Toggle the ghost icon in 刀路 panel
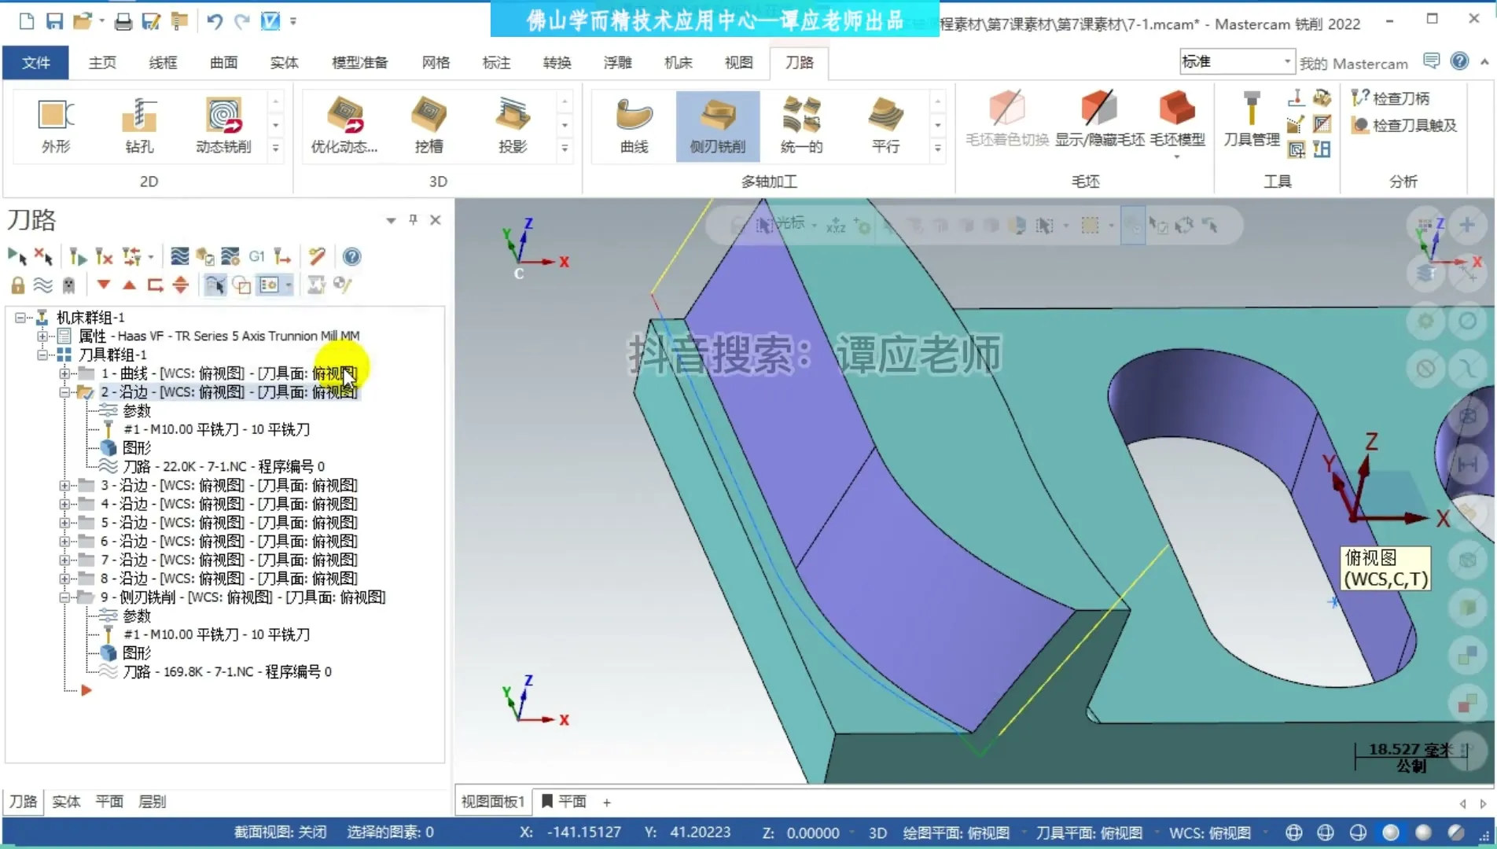The width and height of the screenshot is (1497, 849). click(68, 285)
